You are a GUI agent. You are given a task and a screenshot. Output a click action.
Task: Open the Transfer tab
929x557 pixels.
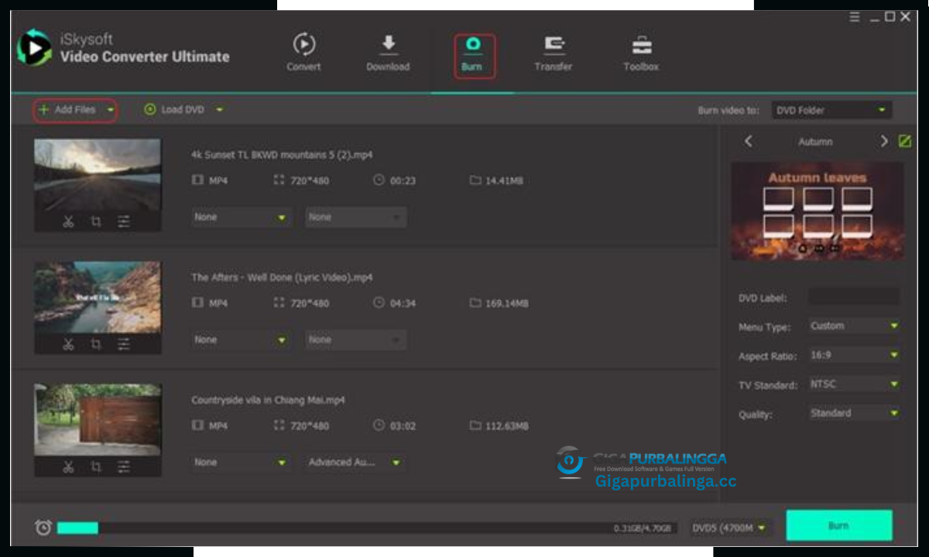[x=554, y=53]
